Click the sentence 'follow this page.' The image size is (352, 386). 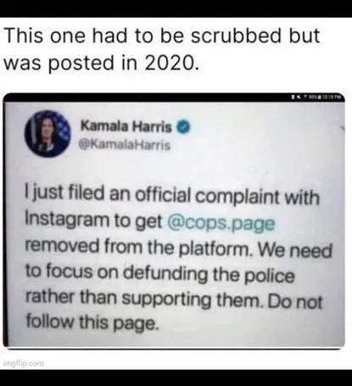(x=92, y=322)
